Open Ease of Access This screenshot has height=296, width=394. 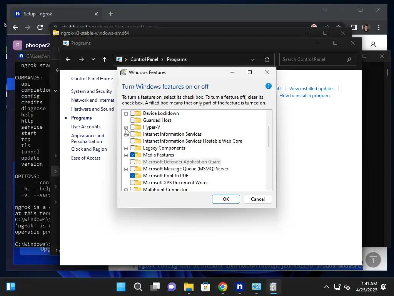(86, 158)
